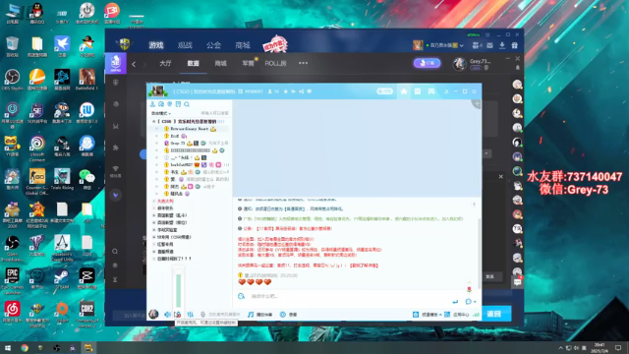Open the audio mixer equalizer icon
This screenshot has width=629, height=354.
click(x=190, y=315)
